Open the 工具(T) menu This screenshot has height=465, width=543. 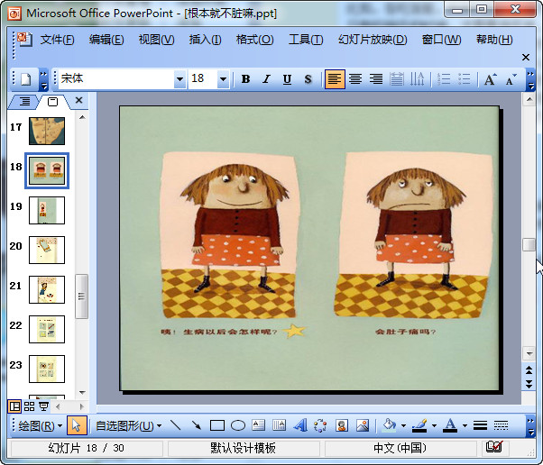pos(306,40)
